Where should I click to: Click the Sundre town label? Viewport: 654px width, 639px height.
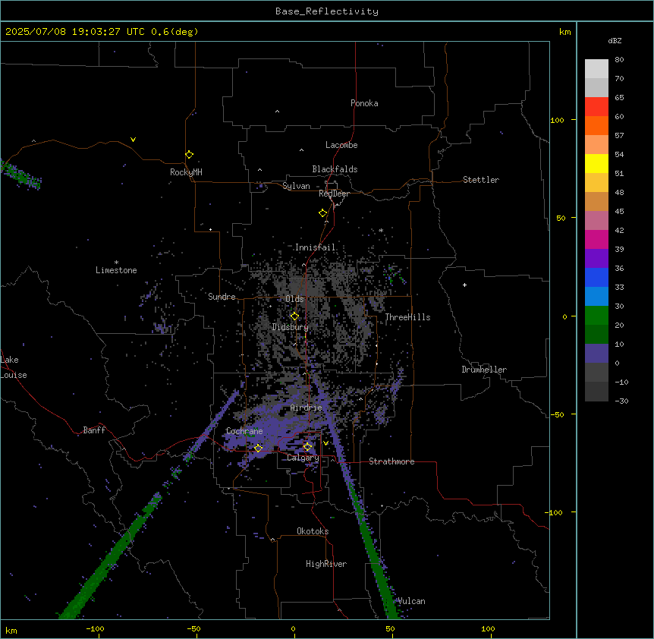[222, 297]
